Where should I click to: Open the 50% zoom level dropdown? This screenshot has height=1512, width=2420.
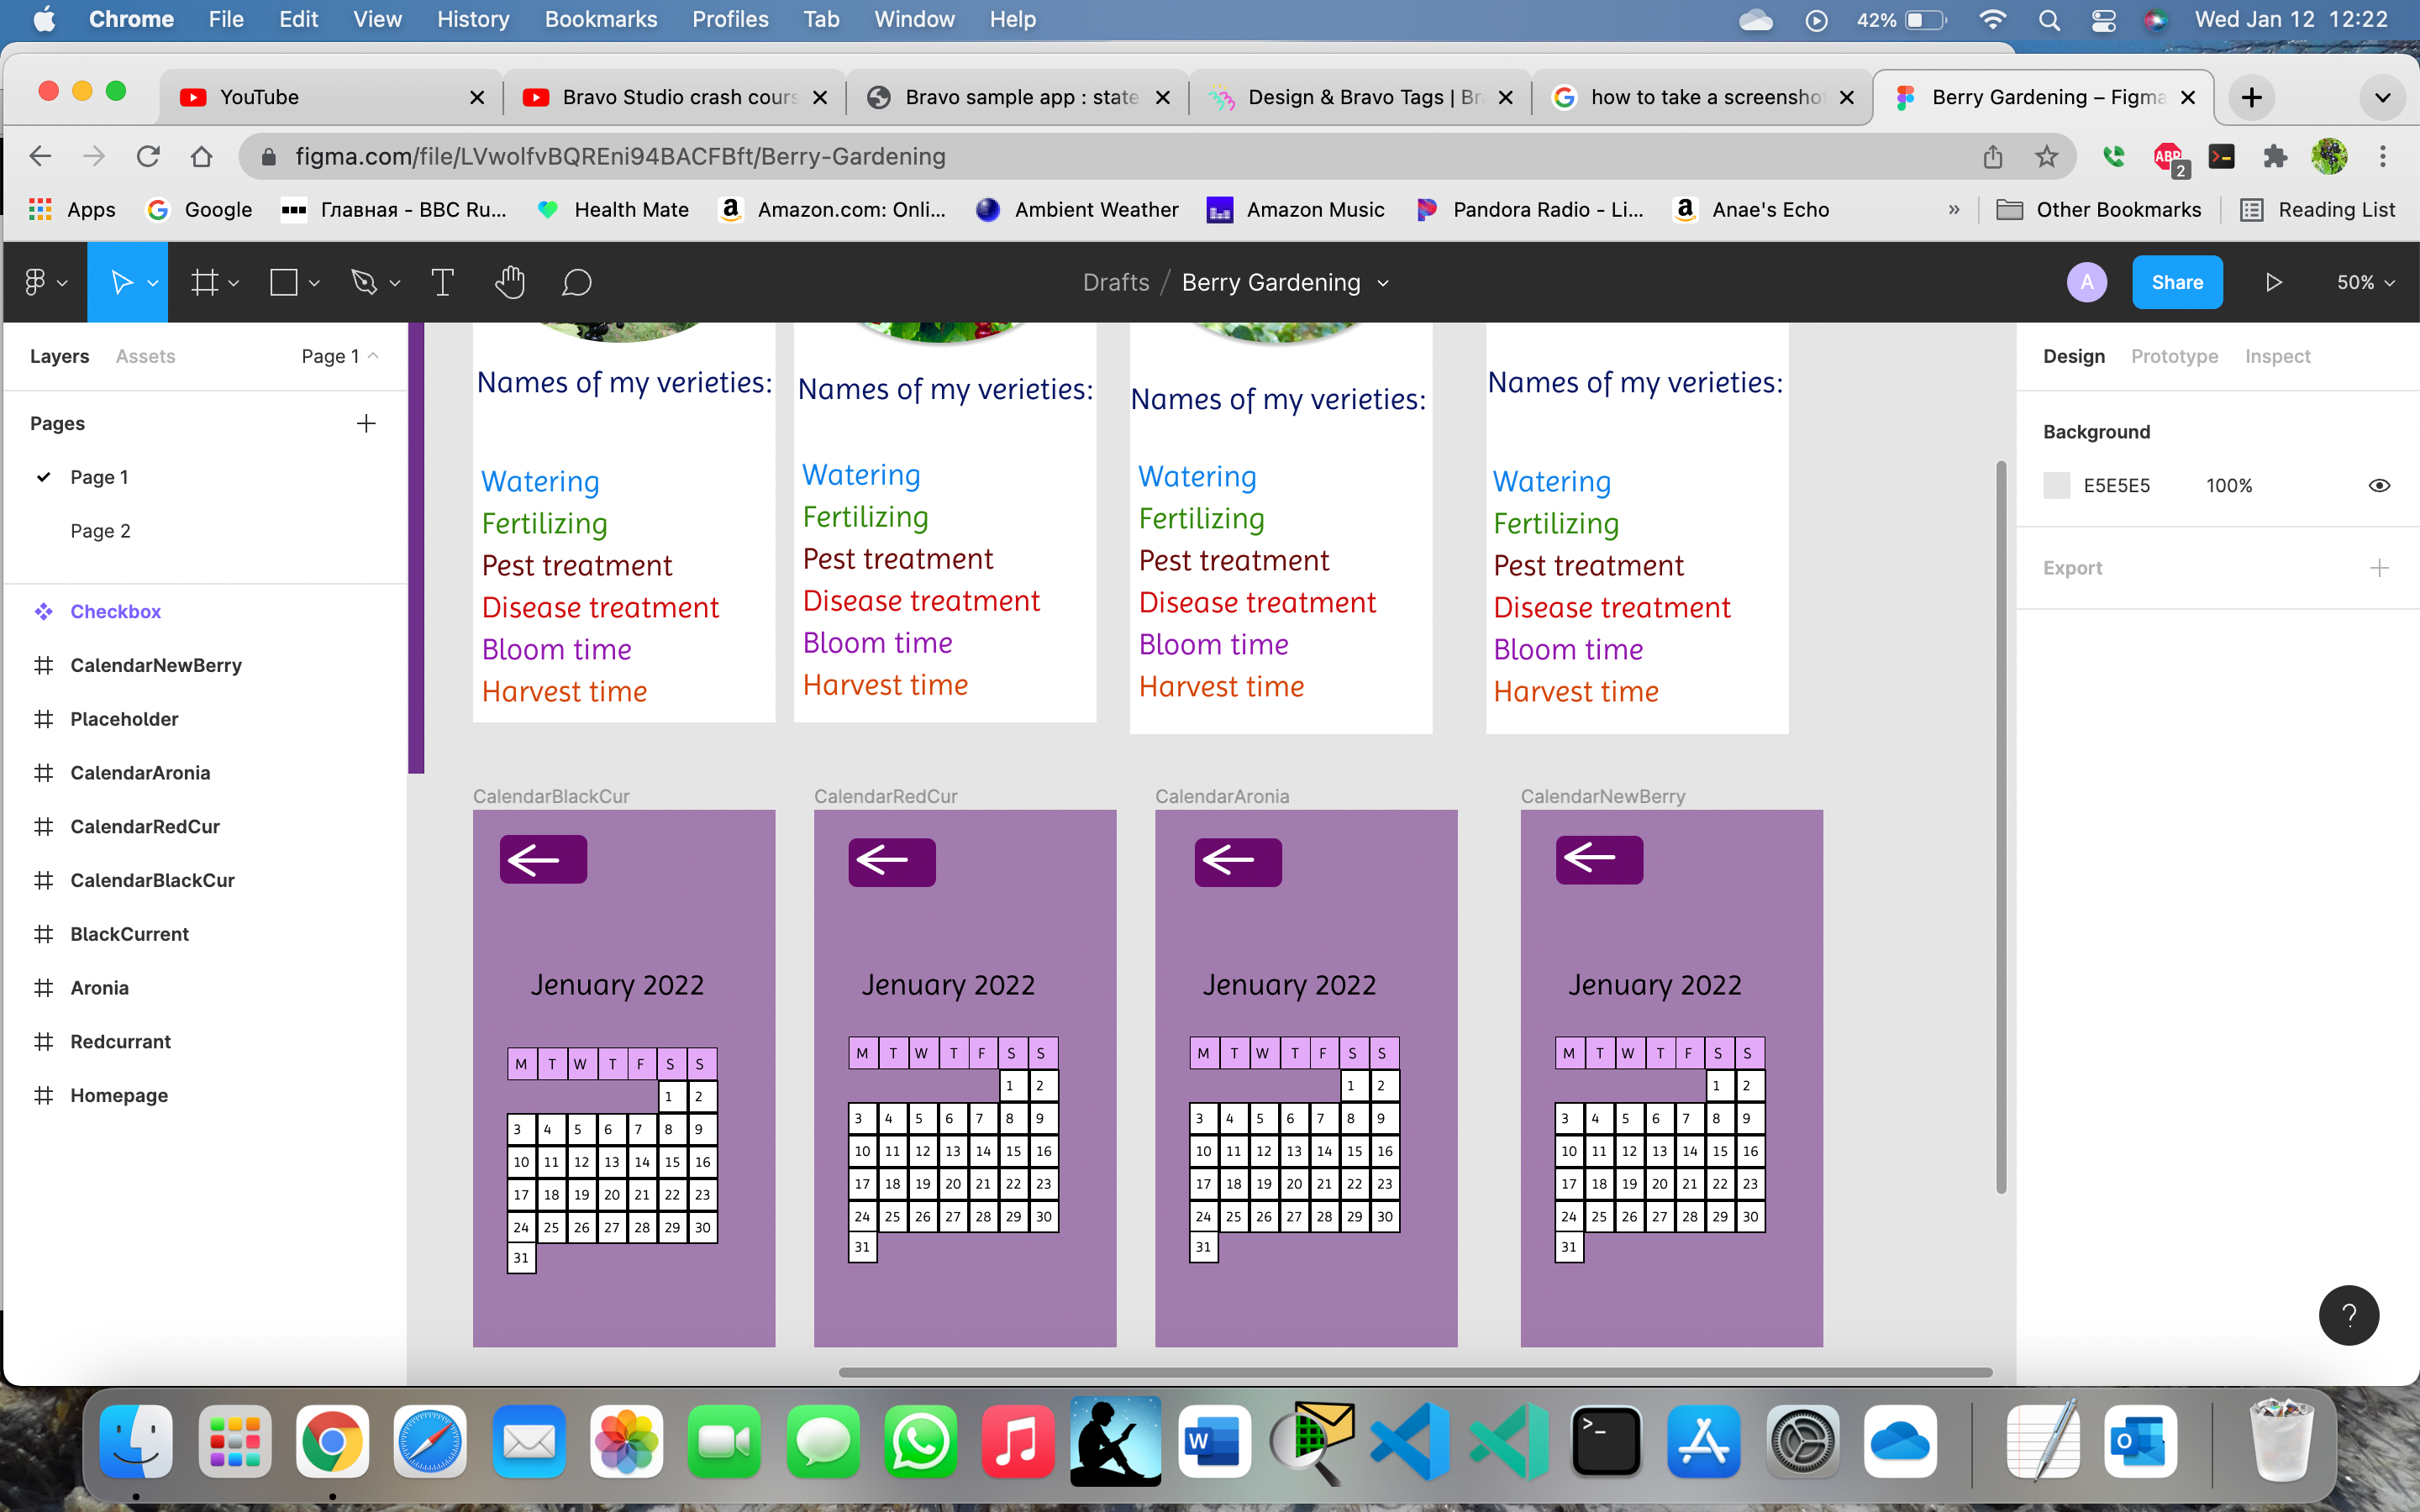pyautogui.click(x=2365, y=283)
